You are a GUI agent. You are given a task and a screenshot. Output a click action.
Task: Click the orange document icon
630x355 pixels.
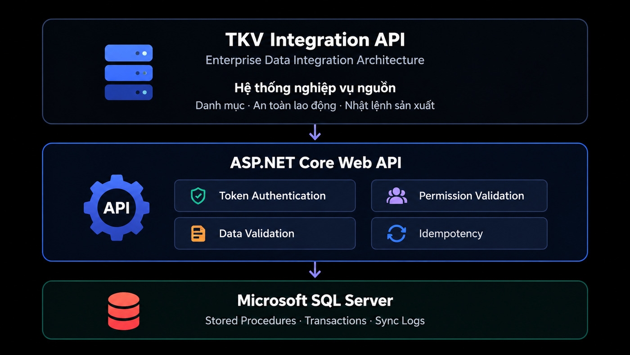[198, 233]
